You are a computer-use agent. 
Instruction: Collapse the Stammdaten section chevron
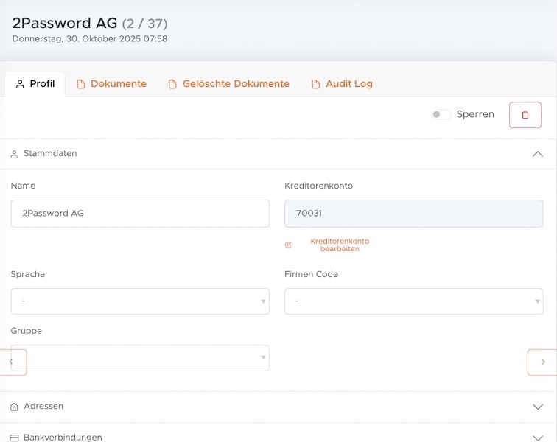pyautogui.click(x=537, y=154)
